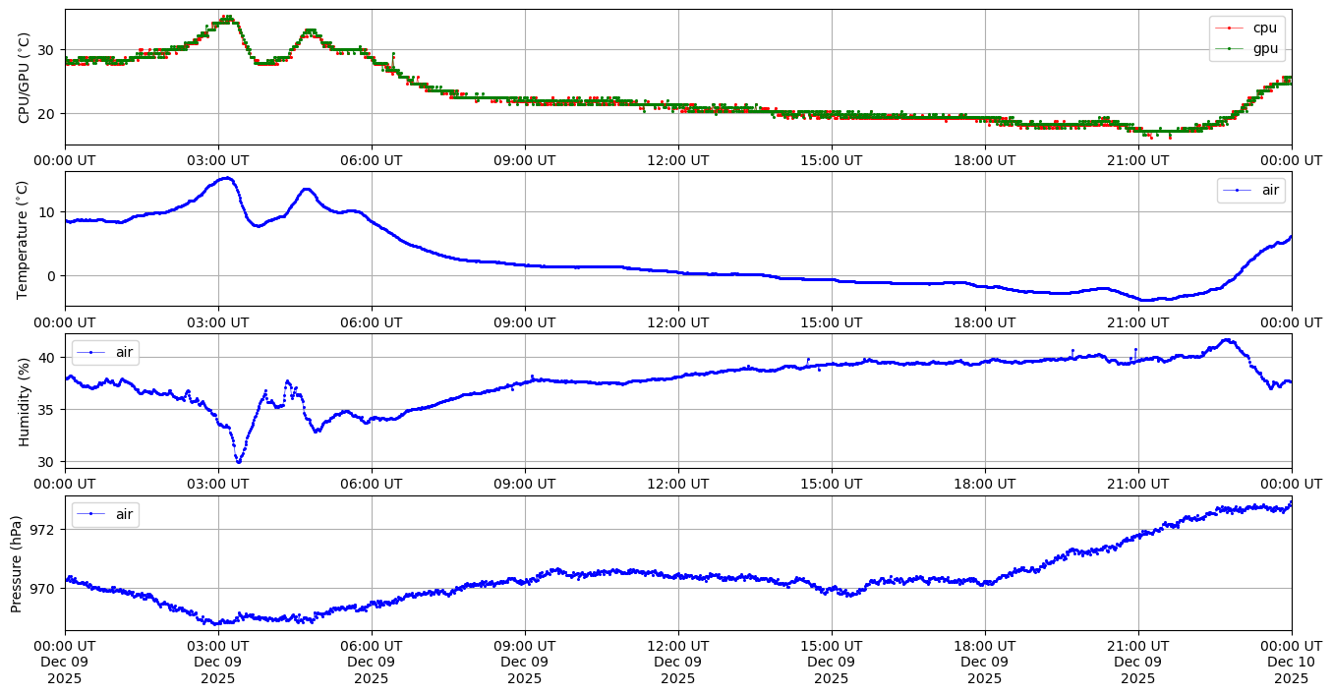Click the Humidity (%) y-axis label
Screen dimensions: 1332x695
click(x=25, y=401)
